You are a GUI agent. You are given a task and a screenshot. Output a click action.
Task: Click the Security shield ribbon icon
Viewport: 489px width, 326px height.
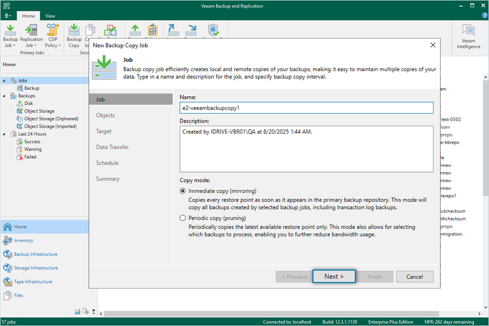214,30
